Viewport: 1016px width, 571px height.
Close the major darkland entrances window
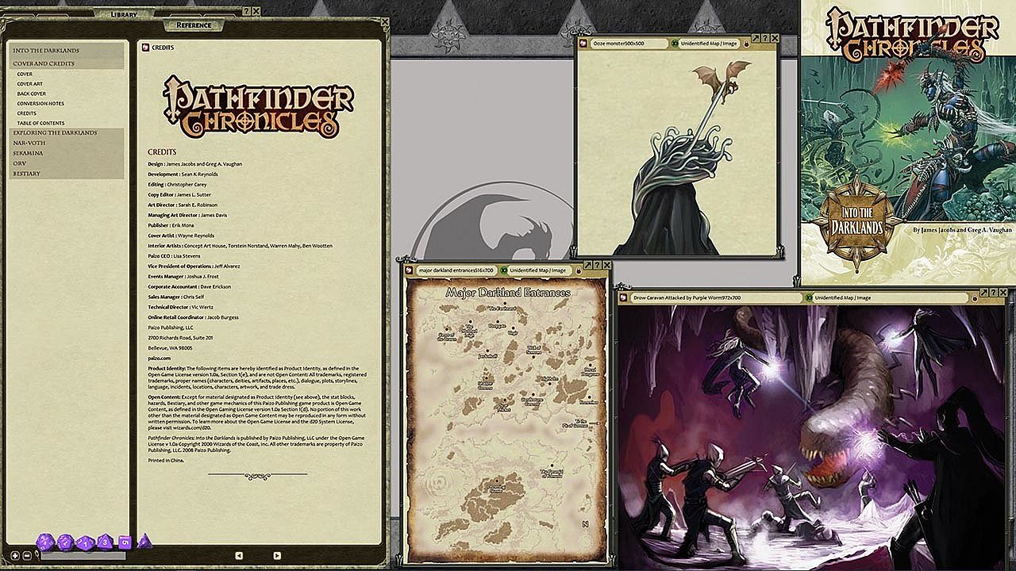point(607,265)
